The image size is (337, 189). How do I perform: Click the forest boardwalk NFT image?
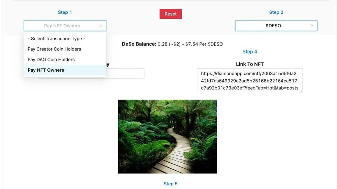[167, 137]
